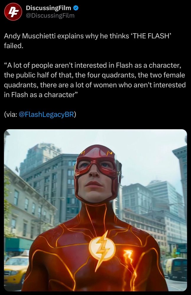
Task: Click the 'THE FLASH' title in tweet
Action: tap(152, 36)
